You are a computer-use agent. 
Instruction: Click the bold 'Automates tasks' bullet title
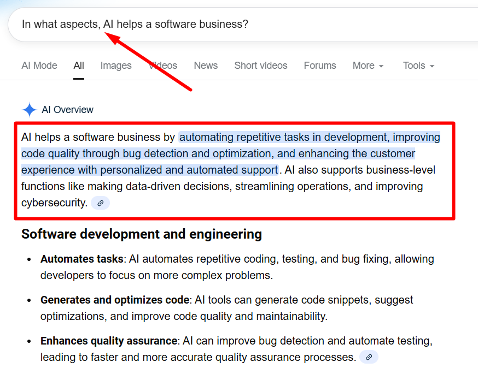click(82, 259)
